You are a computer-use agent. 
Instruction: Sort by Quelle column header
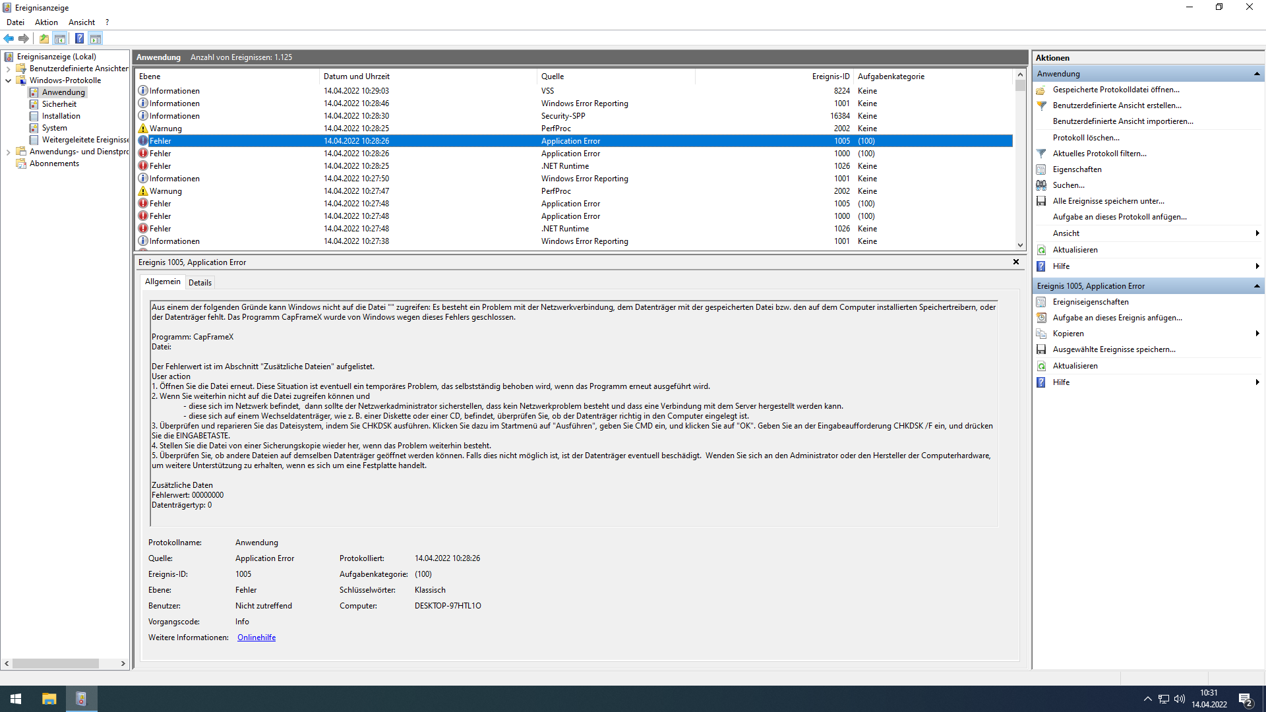[616, 76]
